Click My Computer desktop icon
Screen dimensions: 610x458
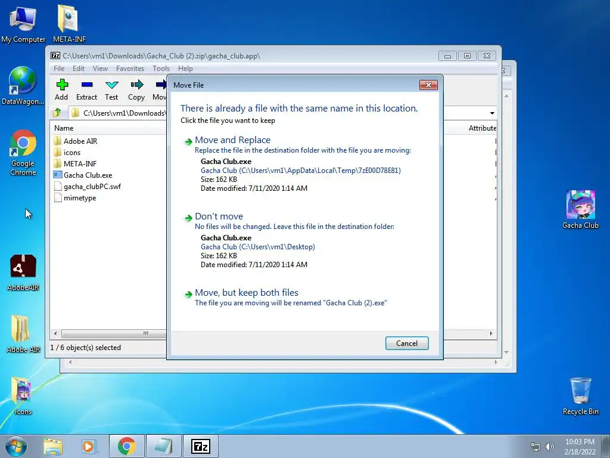(x=23, y=24)
